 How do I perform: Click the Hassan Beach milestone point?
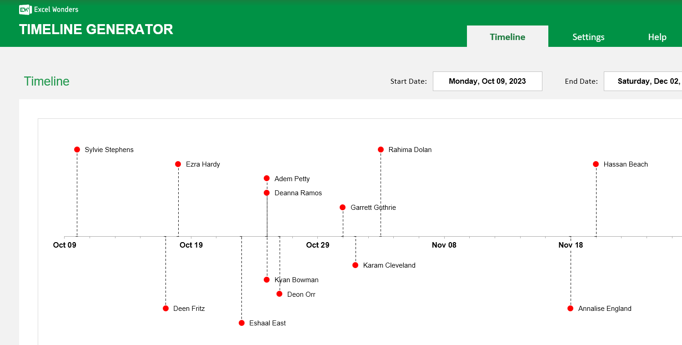click(x=596, y=164)
